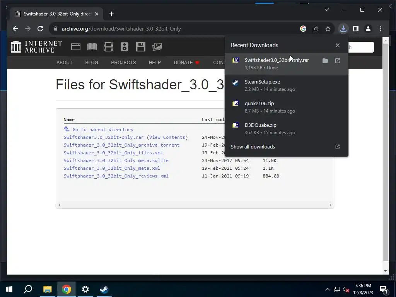Open the tab search chevron
The image size is (396, 297).
327,10
